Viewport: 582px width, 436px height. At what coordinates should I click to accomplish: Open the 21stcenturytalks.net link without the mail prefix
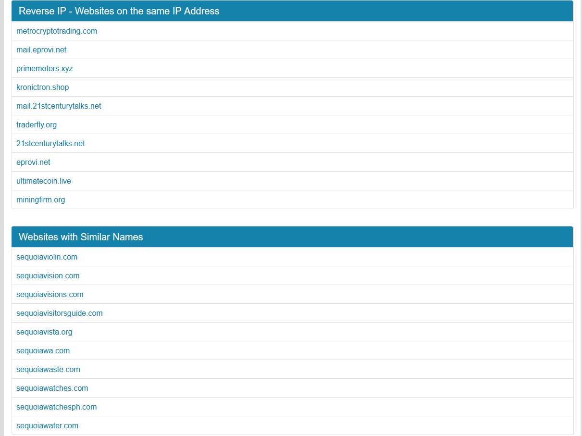[50, 143]
